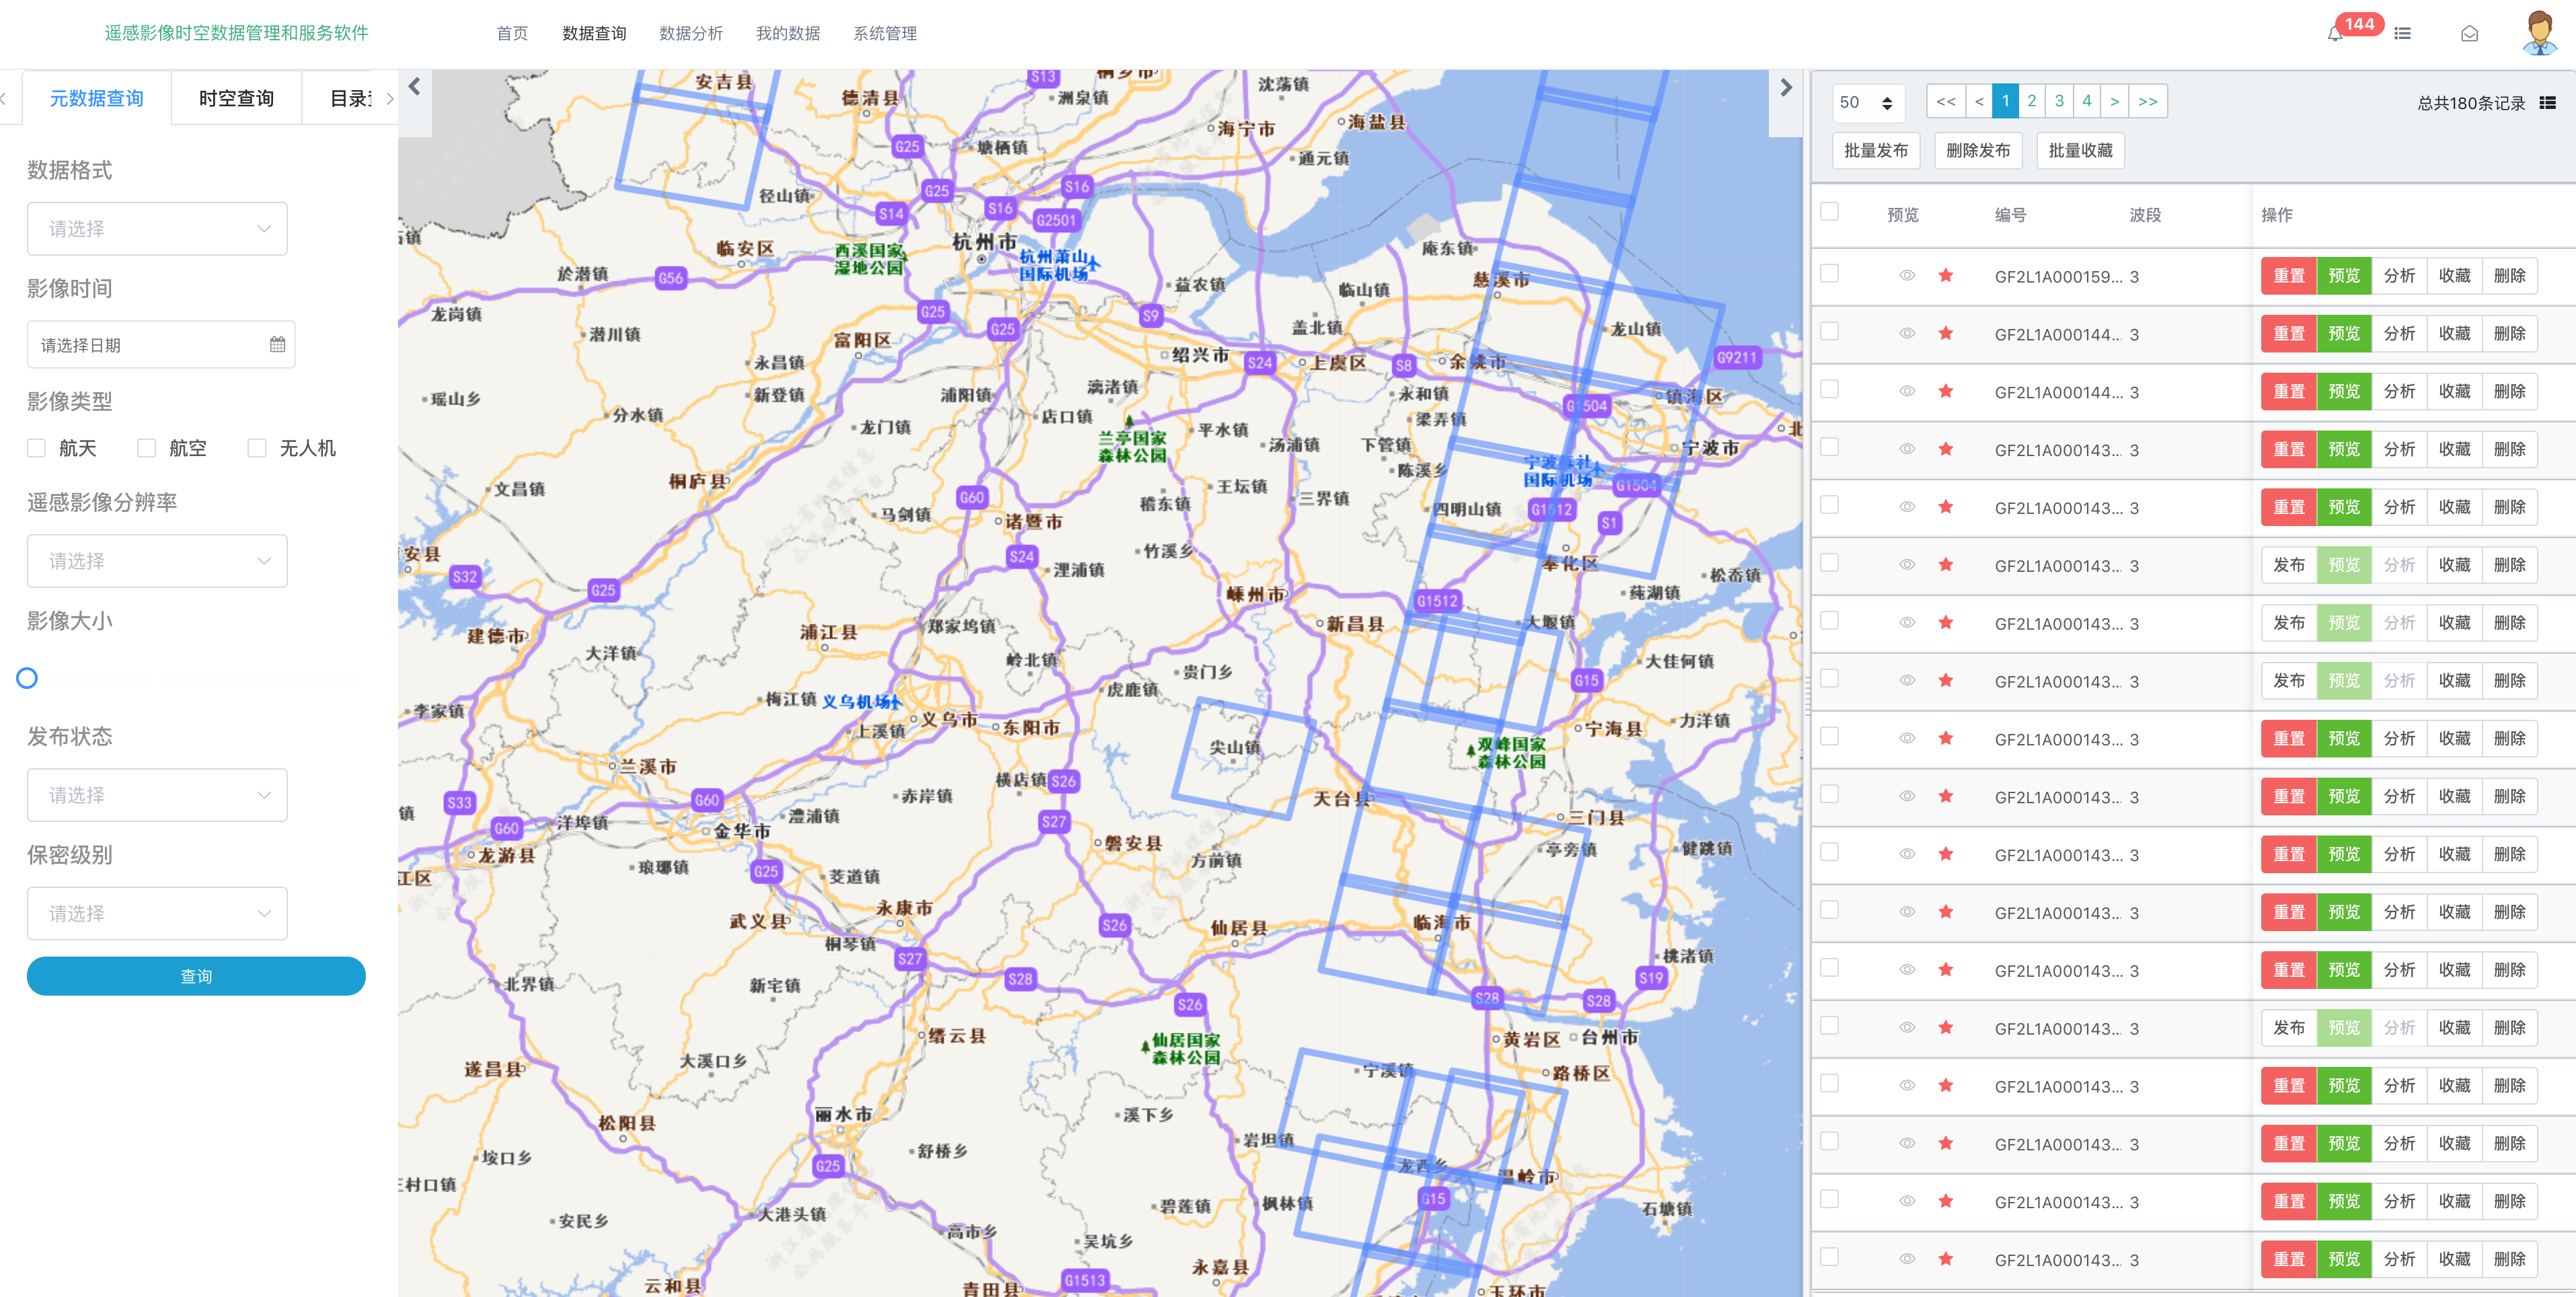
Task: Open the mail envelope icon
Action: (2469, 34)
